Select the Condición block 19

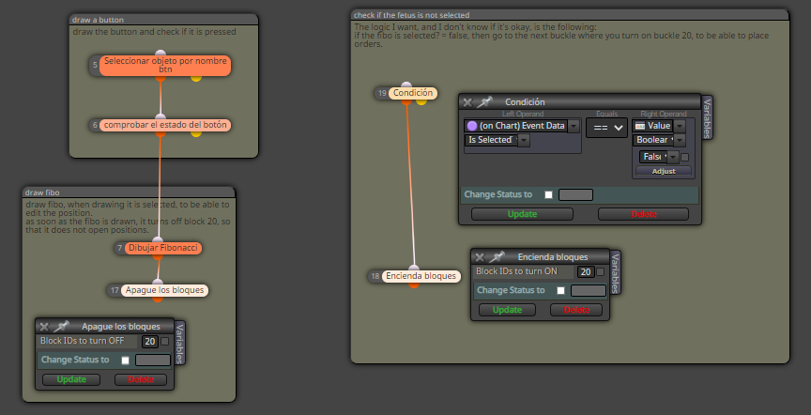[x=413, y=93]
